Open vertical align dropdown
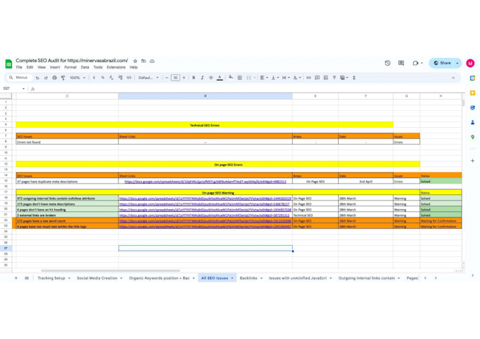480x339 pixels. (x=275, y=78)
